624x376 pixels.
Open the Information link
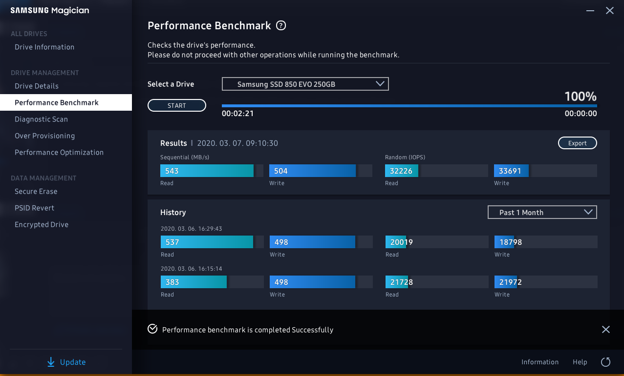coord(540,362)
